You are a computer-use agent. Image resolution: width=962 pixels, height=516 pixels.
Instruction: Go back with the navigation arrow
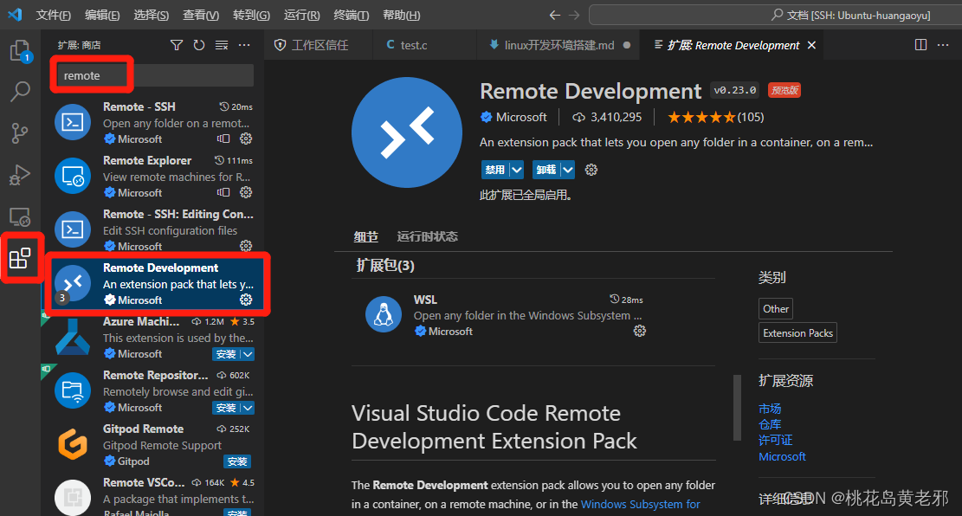555,15
